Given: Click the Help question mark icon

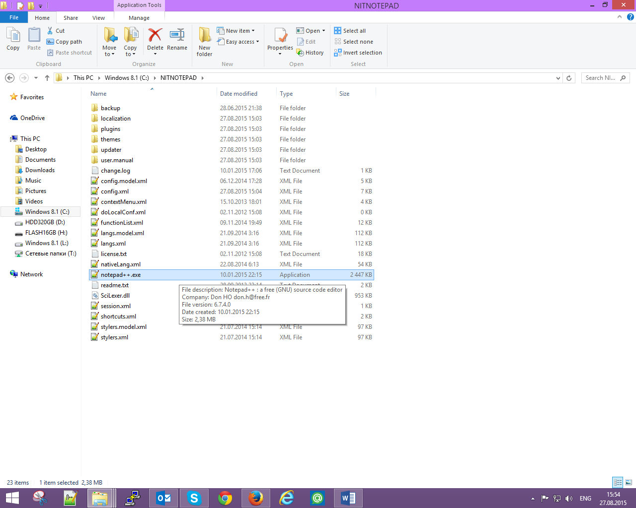Looking at the screenshot, I should 631,17.
